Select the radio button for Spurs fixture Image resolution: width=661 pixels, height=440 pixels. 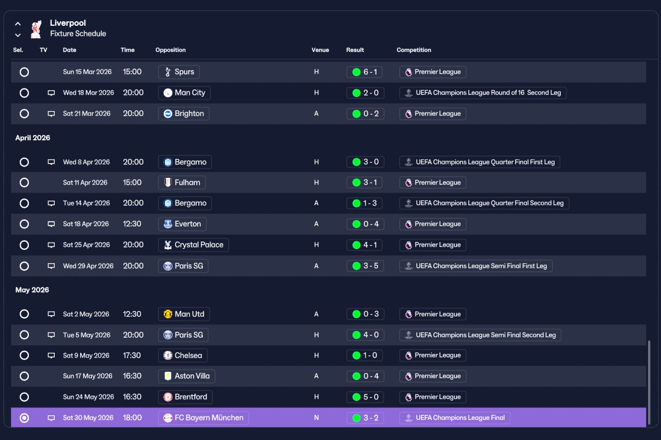tap(24, 72)
